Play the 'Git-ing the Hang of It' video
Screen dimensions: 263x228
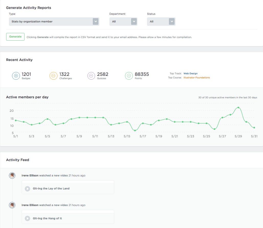pyautogui.click(x=27, y=218)
